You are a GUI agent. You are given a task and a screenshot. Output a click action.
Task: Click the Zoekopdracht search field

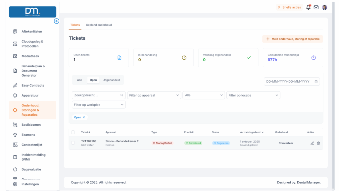pyautogui.click(x=96, y=95)
